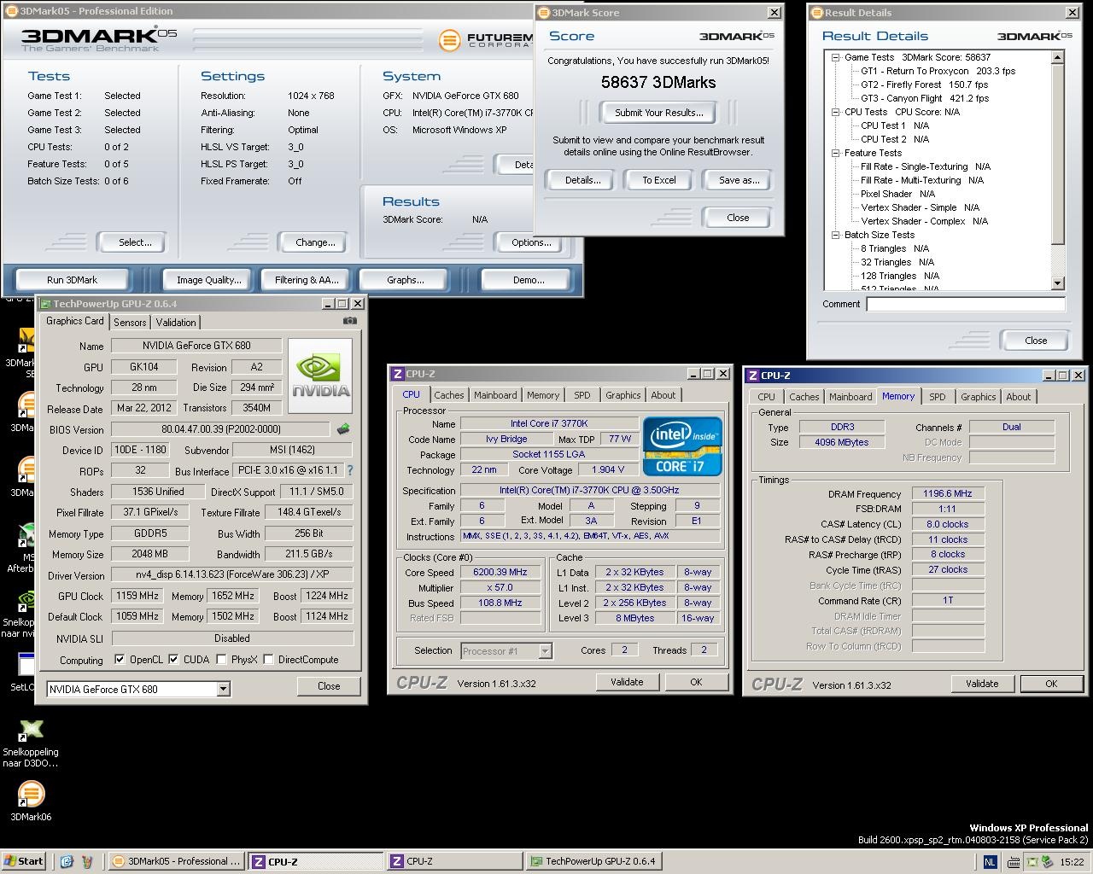Toggle the PhysX checkbox
Screen dimensions: 1093x874
pos(222,660)
